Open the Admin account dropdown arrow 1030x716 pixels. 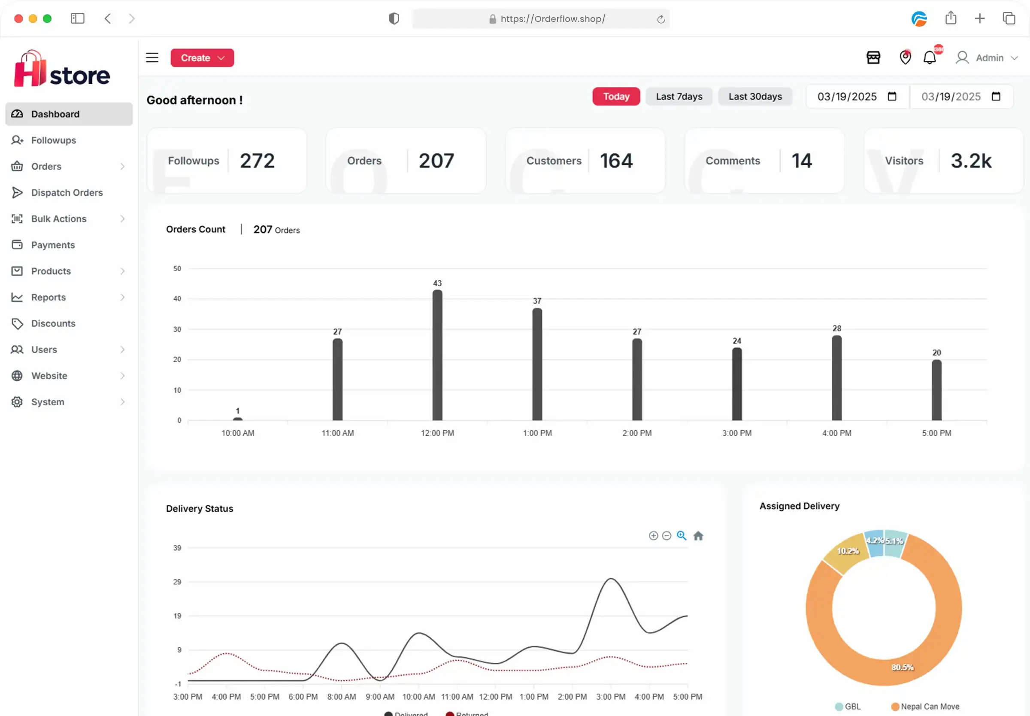[1014, 58]
